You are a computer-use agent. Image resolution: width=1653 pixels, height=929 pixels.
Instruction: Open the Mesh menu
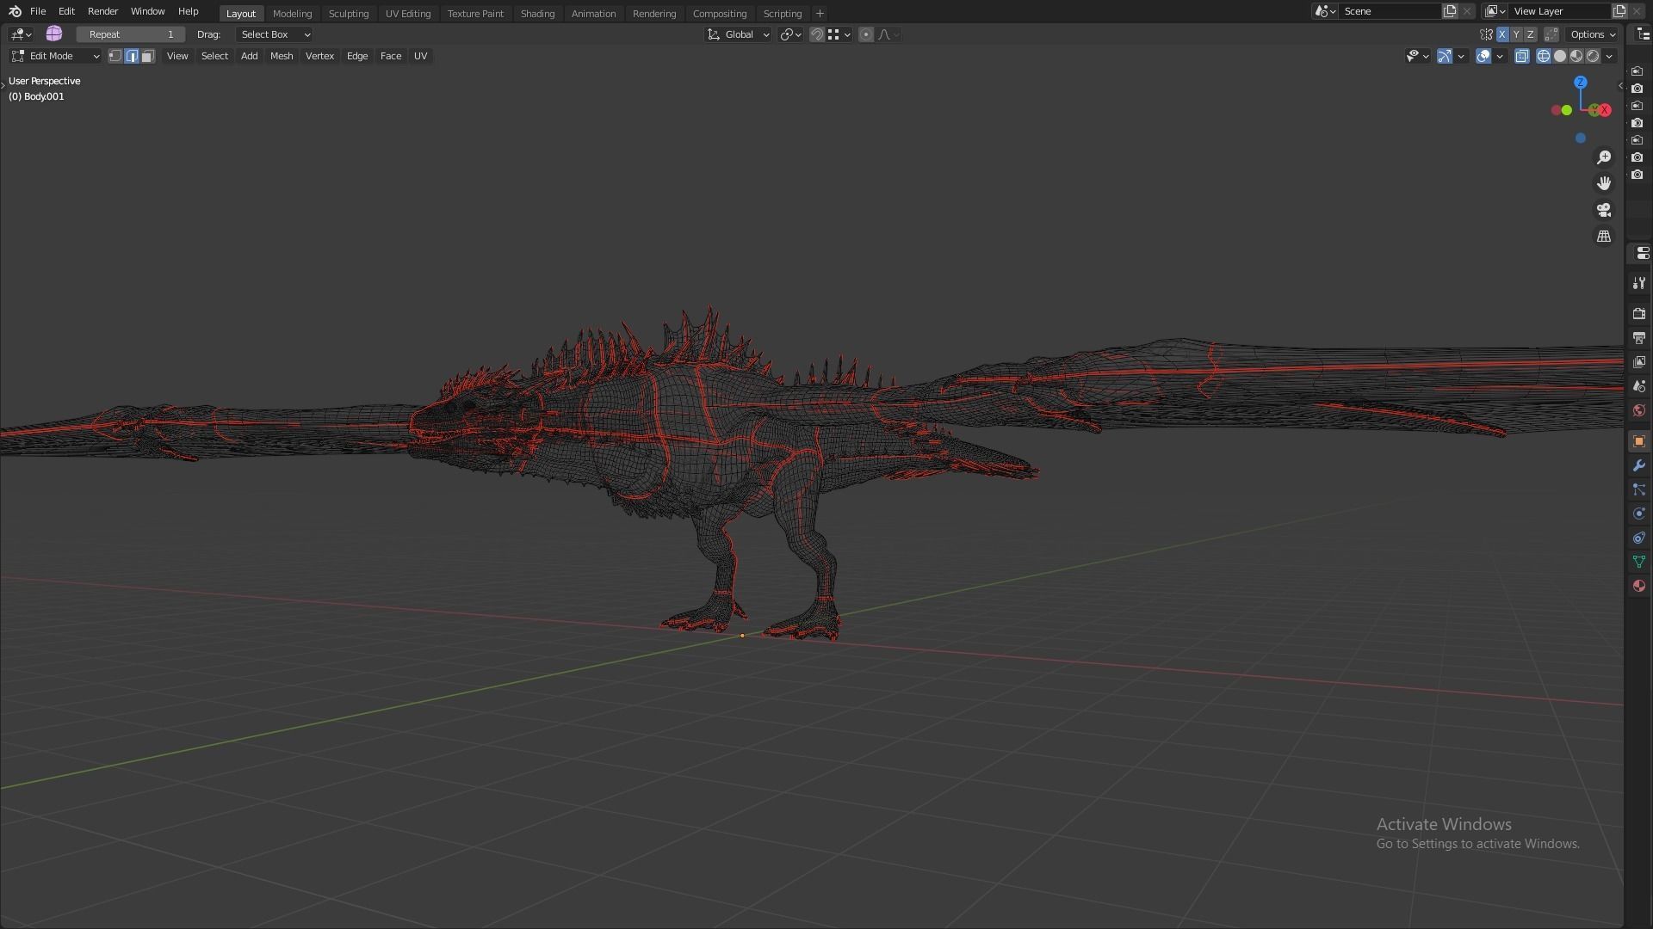[282, 56]
